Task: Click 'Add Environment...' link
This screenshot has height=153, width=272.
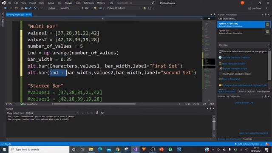Action: pos(227,19)
